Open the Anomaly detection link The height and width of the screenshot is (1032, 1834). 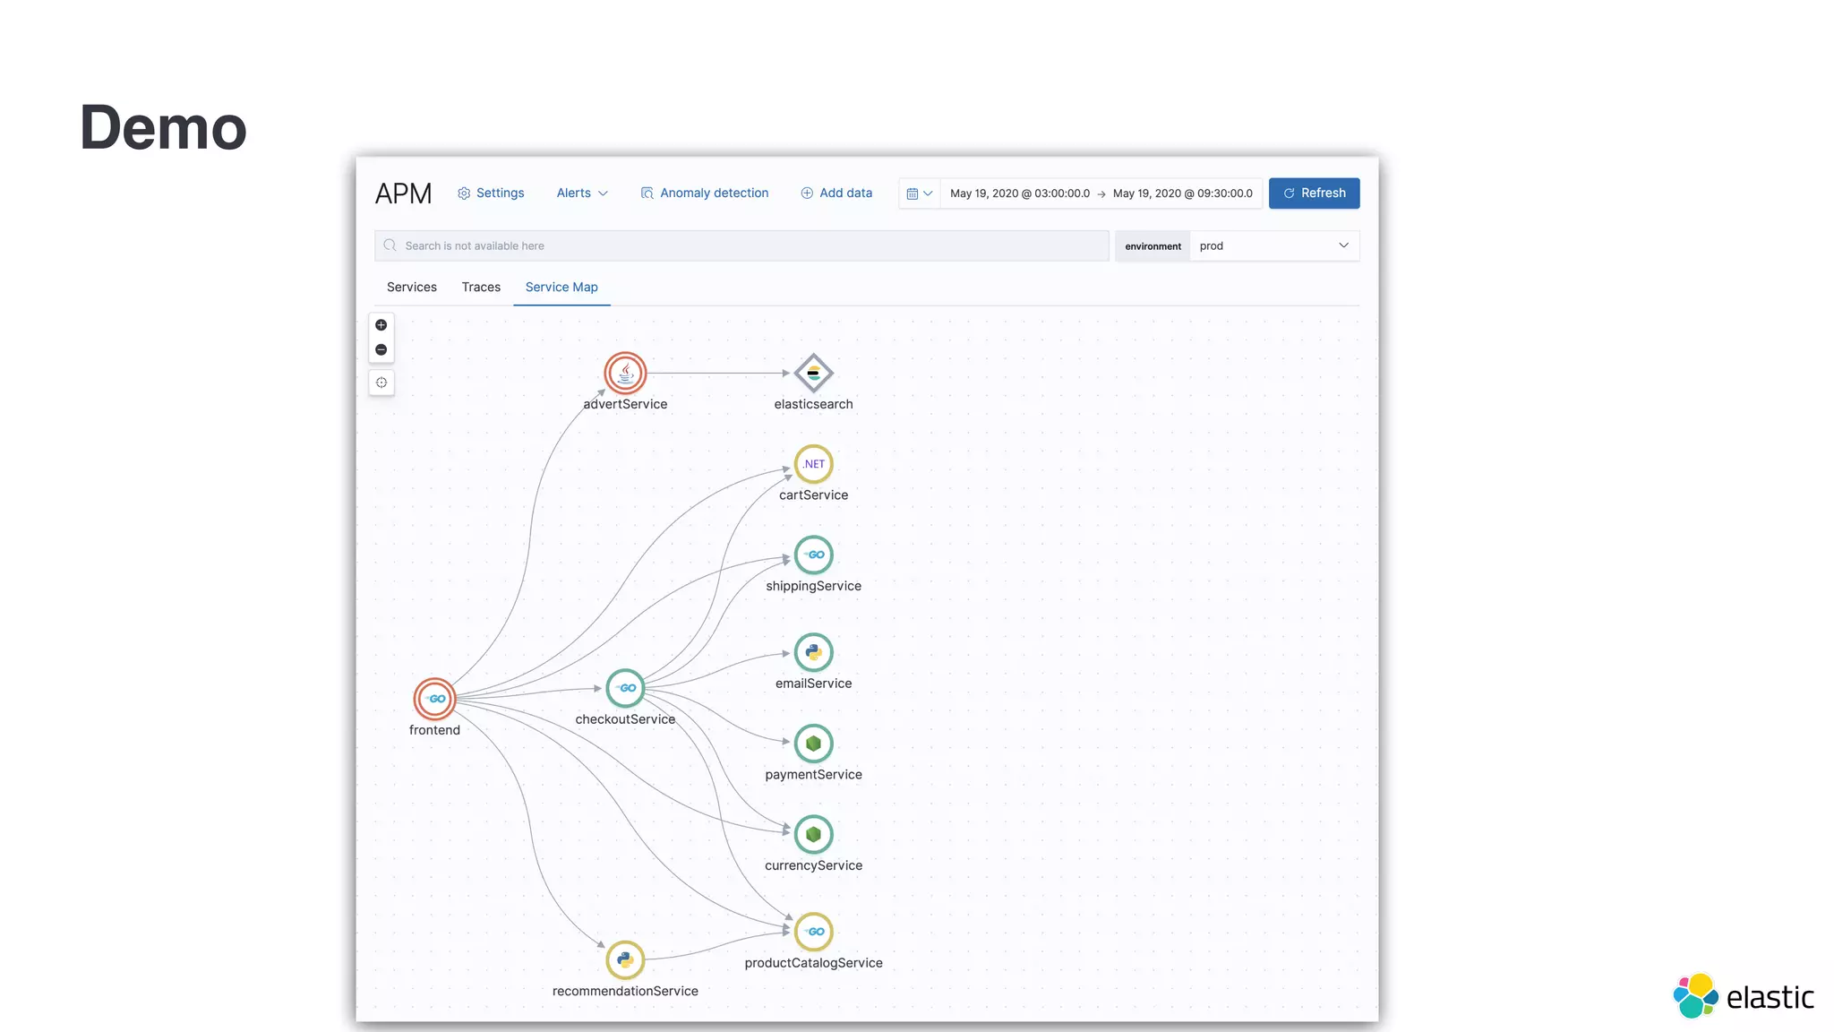pyautogui.click(x=705, y=193)
